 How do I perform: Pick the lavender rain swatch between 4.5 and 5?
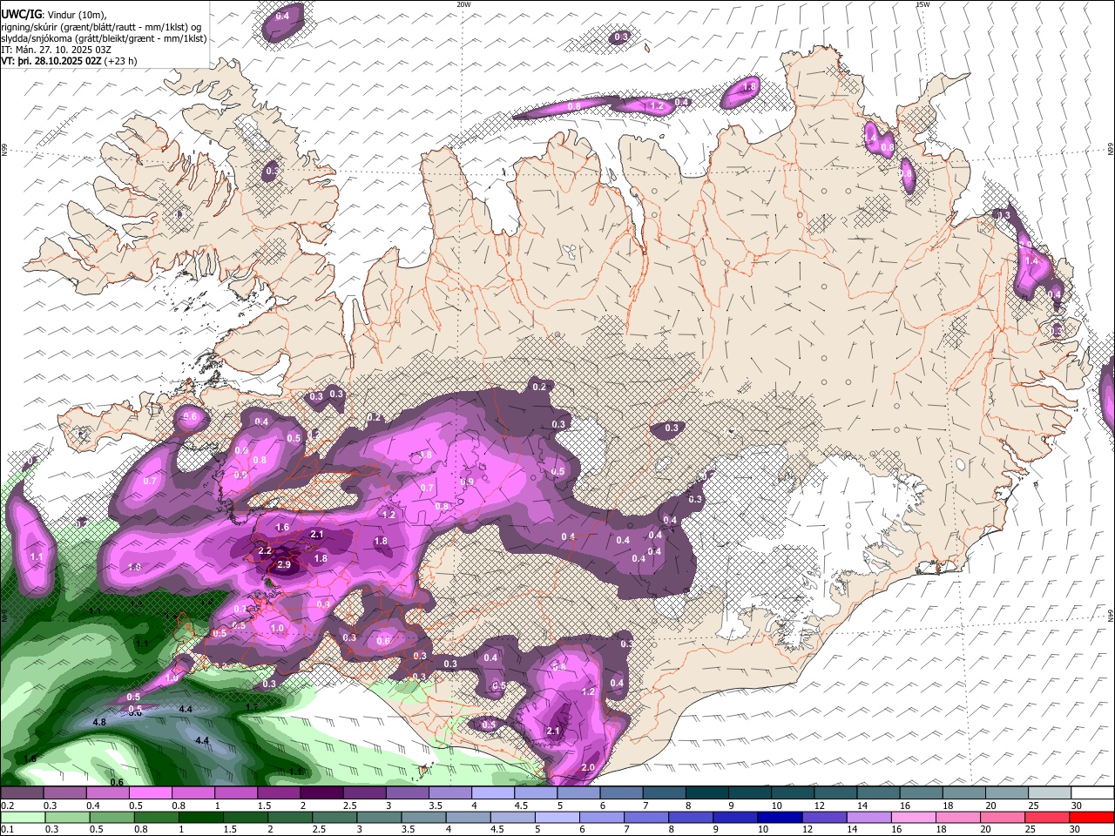click(x=513, y=817)
